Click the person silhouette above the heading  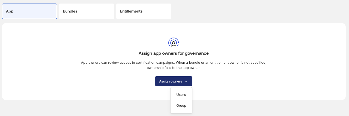pyautogui.click(x=174, y=44)
